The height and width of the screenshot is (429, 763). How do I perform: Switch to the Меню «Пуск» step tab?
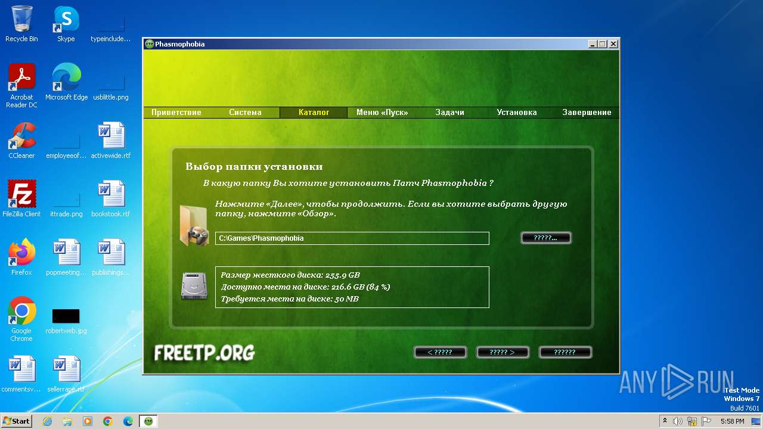click(382, 113)
